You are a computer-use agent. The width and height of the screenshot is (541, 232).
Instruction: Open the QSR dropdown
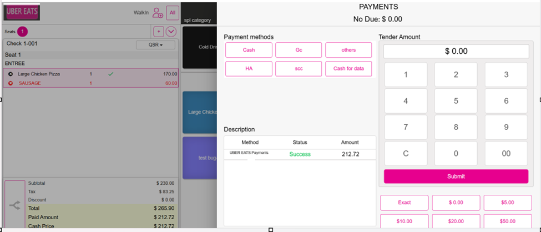[155, 45]
